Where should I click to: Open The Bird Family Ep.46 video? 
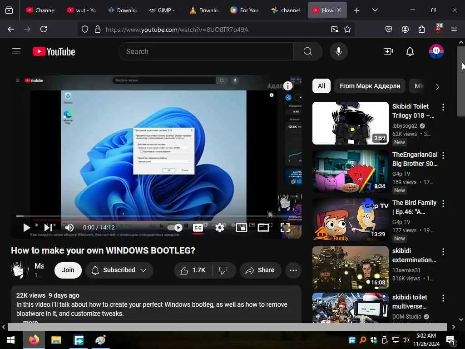414,207
